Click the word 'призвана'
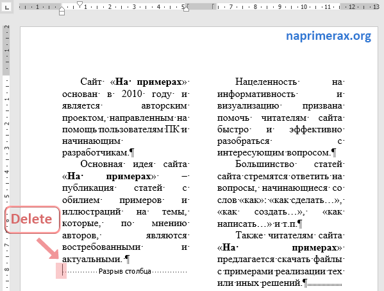This screenshot has height=291, width=384. point(322,106)
